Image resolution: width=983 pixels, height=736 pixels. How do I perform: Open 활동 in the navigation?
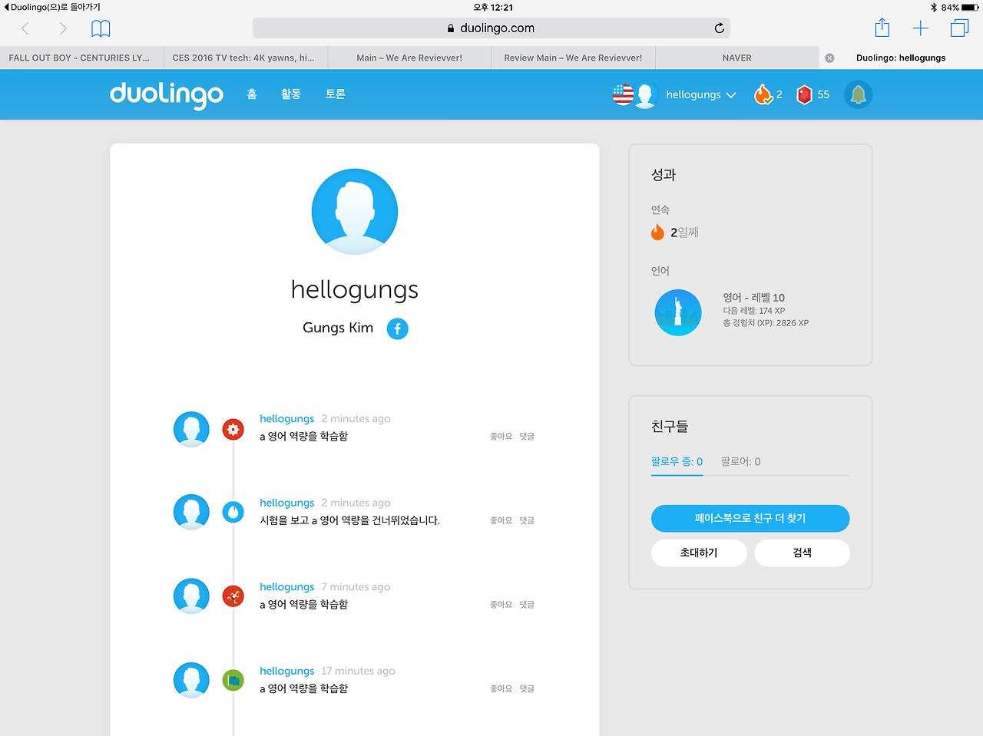(x=291, y=94)
